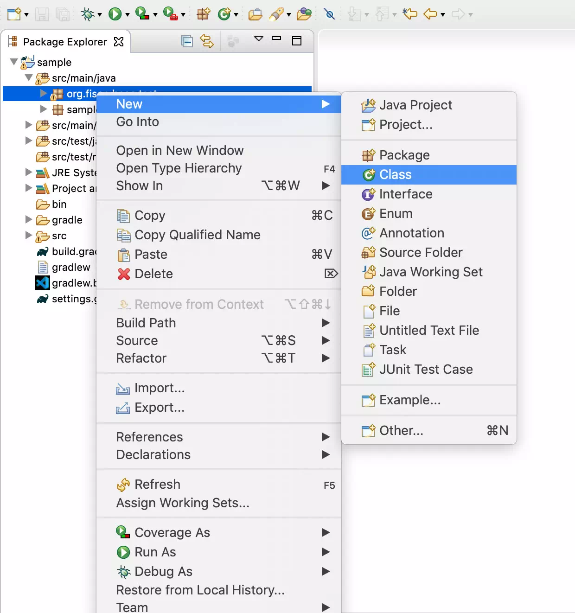Click the New wizard icon in toolbar
The width and height of the screenshot is (575, 613).
click(14, 14)
